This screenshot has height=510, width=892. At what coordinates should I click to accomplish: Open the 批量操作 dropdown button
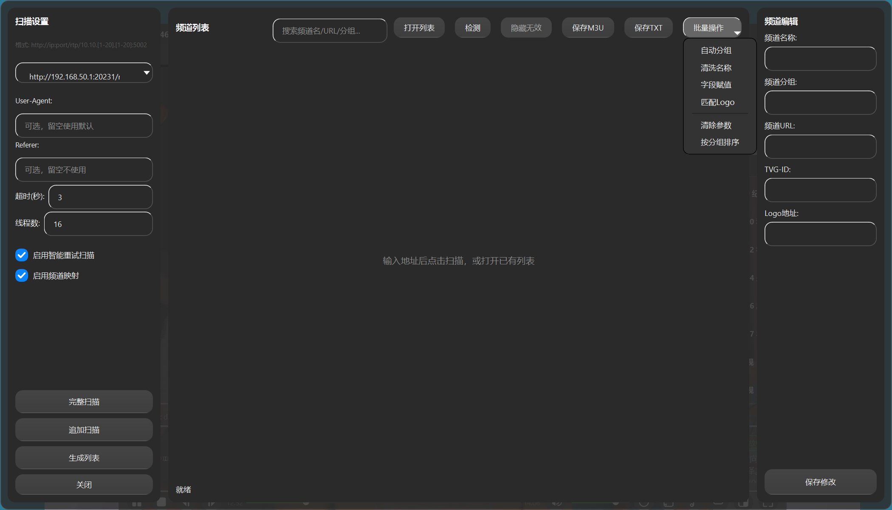tap(712, 28)
